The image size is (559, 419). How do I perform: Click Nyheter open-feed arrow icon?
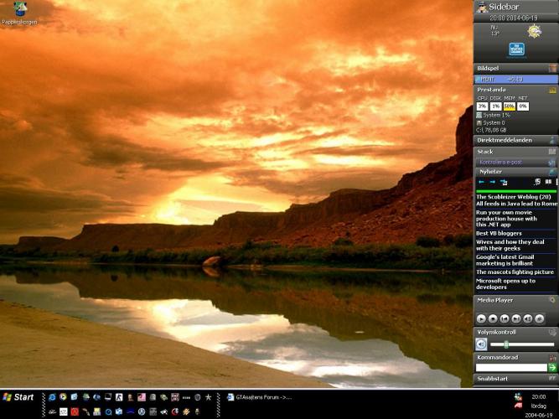[504, 182]
